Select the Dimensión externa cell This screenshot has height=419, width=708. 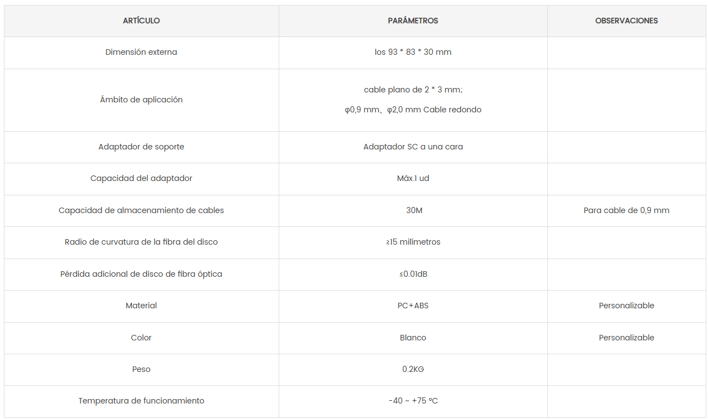[141, 52]
